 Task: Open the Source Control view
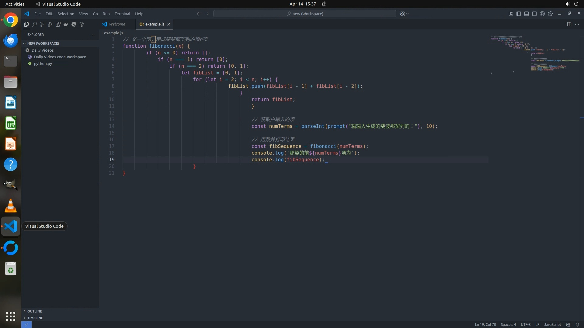42,24
